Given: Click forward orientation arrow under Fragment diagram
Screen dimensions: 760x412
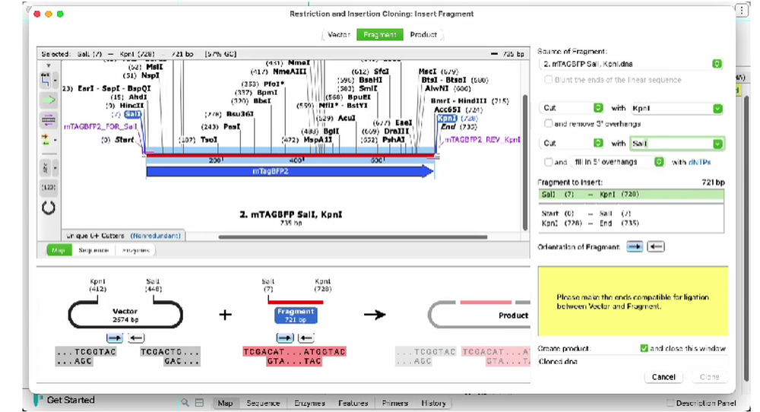Looking at the screenshot, I should [284, 338].
